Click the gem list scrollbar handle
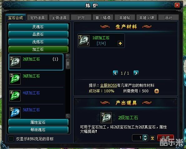 pos(68,64)
